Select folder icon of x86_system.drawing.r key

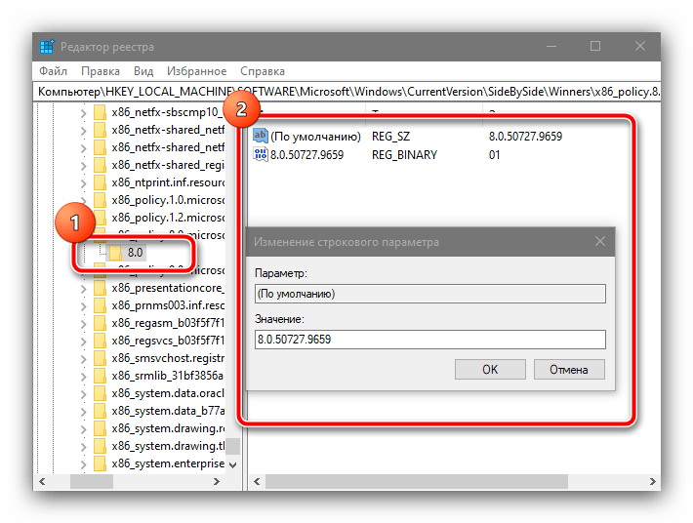point(100,428)
